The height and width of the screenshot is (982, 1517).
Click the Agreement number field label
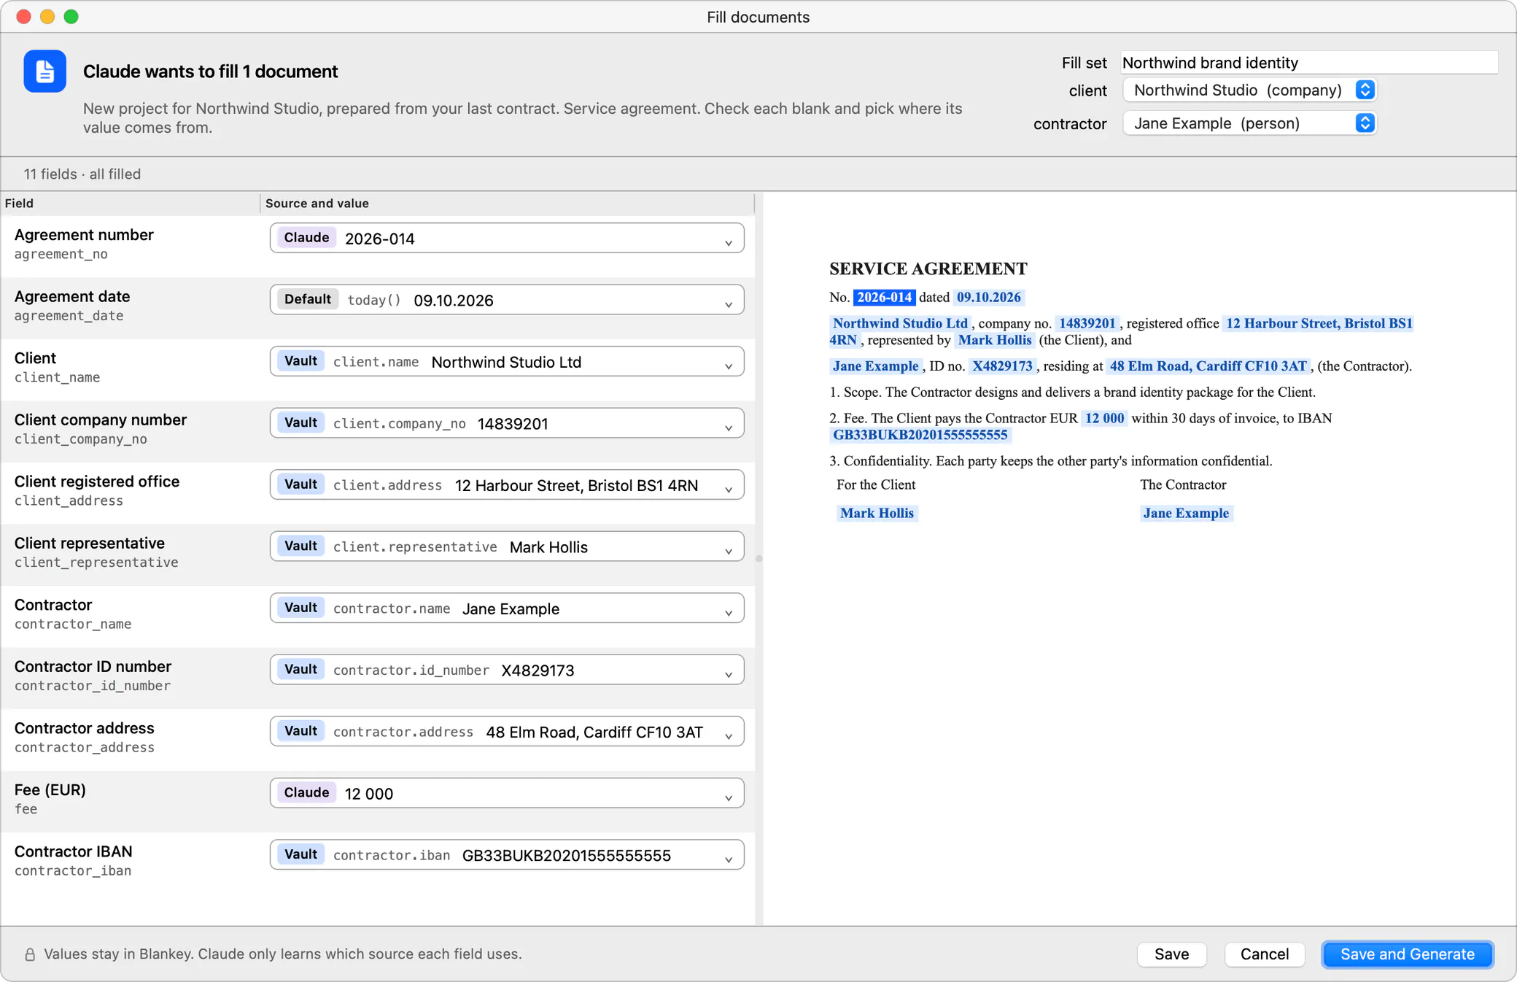(84, 235)
